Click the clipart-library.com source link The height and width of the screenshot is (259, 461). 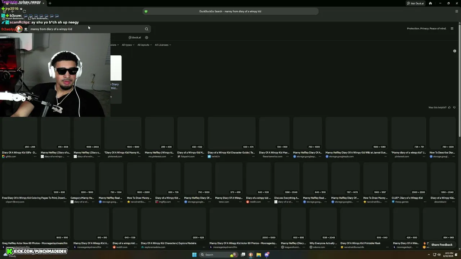tap(15, 202)
